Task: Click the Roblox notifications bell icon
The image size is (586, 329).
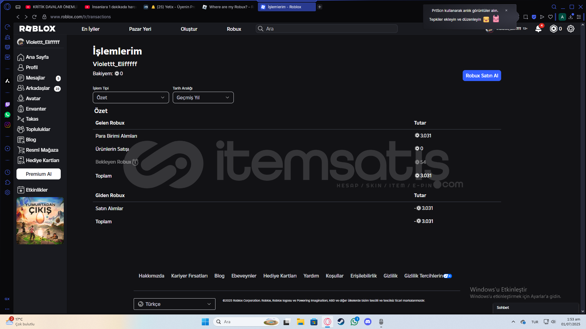Action: pyautogui.click(x=538, y=29)
